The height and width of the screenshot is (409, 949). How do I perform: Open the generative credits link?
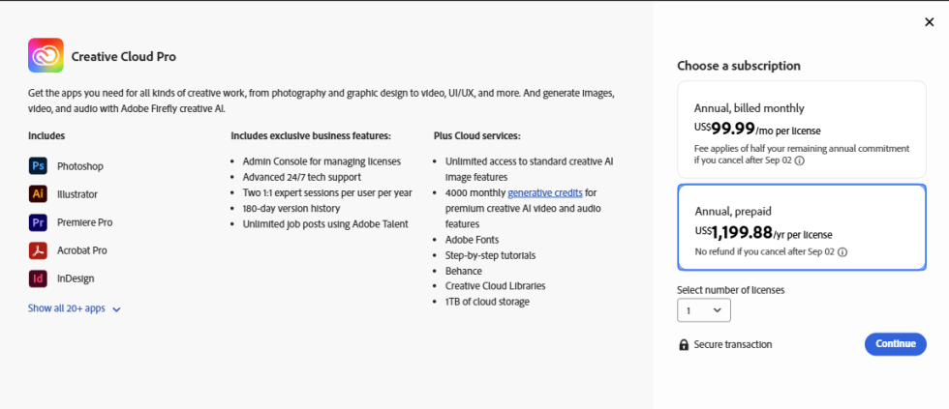545,193
